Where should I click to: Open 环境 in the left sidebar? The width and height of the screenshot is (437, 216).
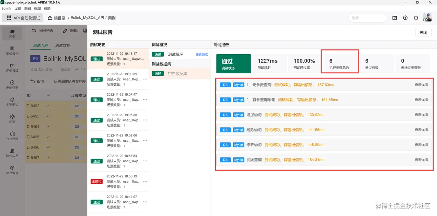[12, 119]
